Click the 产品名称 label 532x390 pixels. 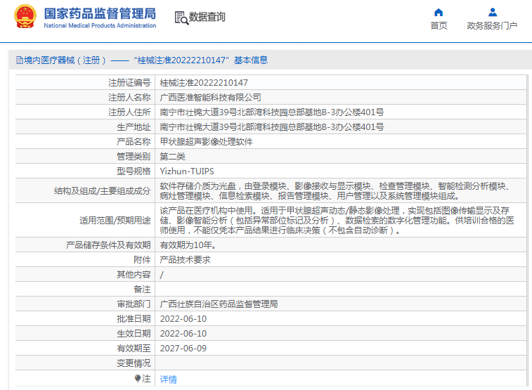(134, 142)
